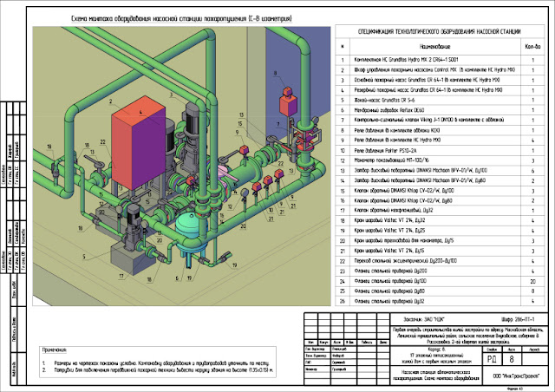The image size is (555, 392).
Task: Select the 'Наименование' column header
Action: pos(435,46)
